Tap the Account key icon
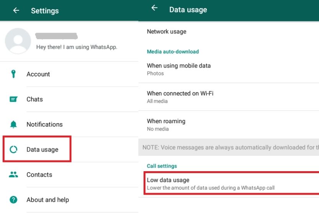The image size is (319, 213). coord(13,74)
